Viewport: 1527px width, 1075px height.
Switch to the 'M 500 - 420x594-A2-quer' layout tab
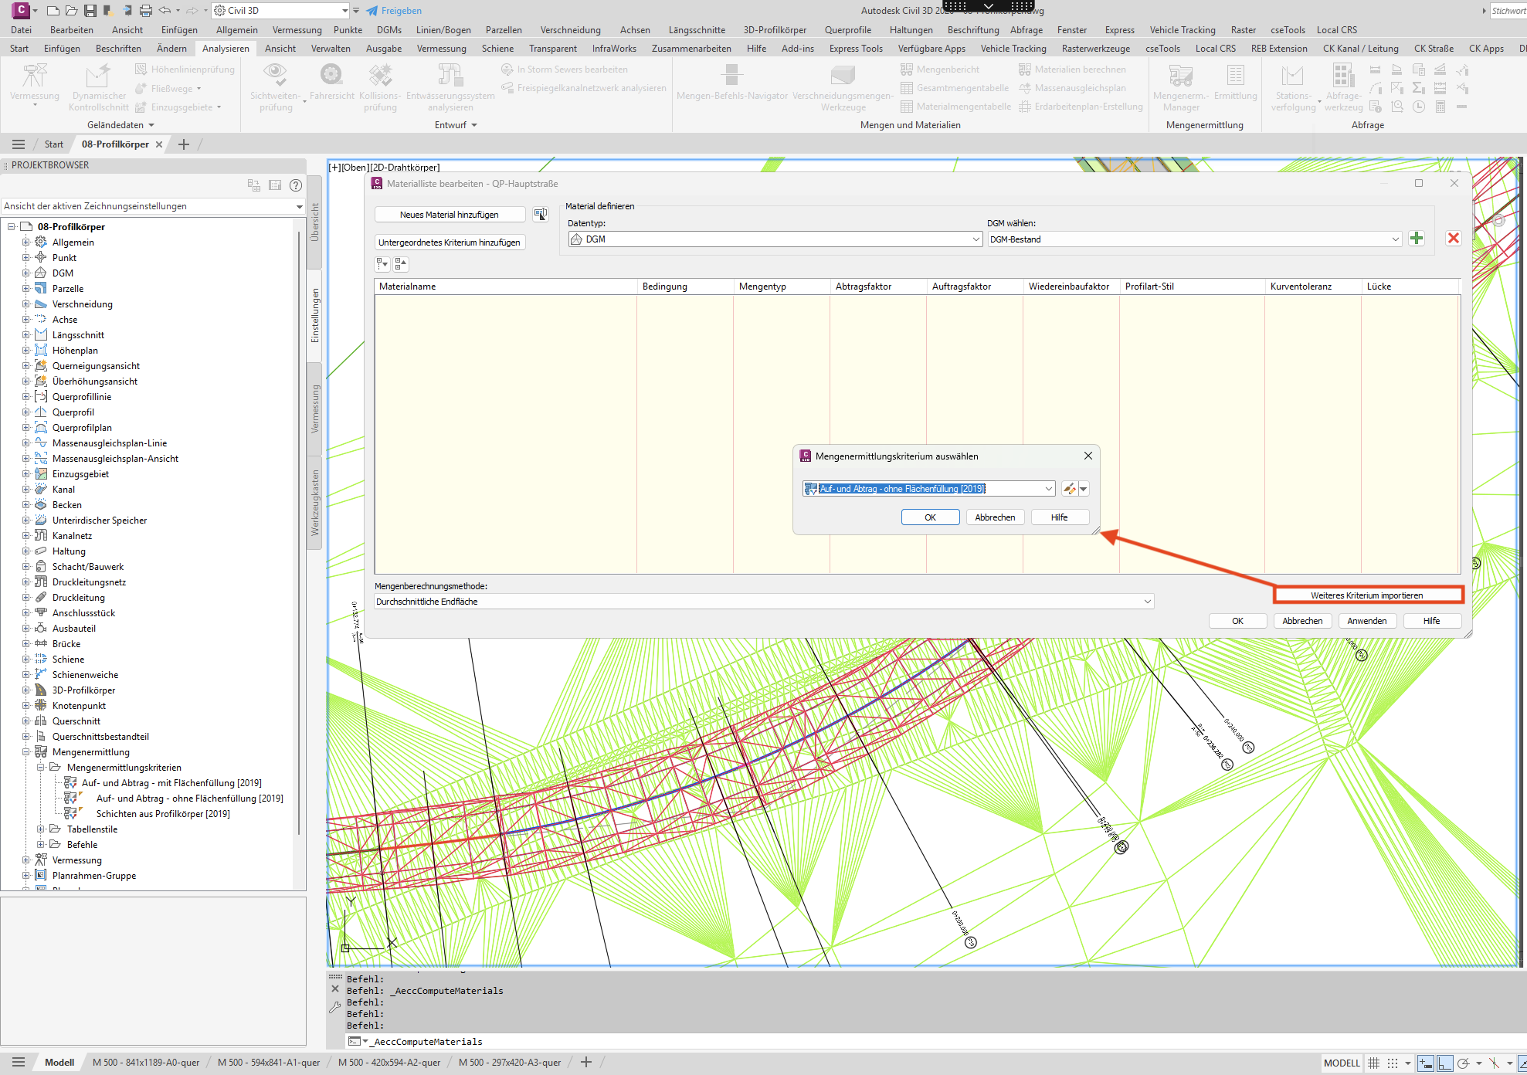point(389,1063)
